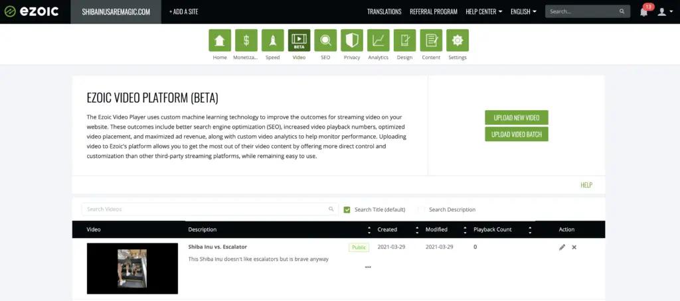The image size is (680, 301).
Task: Select the SHIBAINUSAREMAGIC.COM site tab
Action: click(x=116, y=12)
